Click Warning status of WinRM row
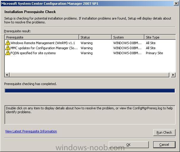The width and height of the screenshot is (180, 152). 86,43
